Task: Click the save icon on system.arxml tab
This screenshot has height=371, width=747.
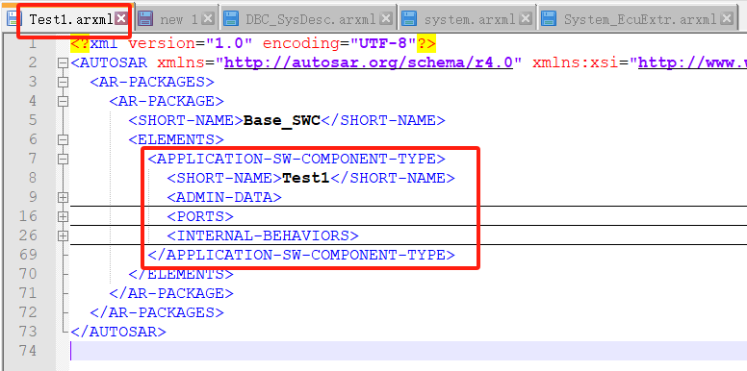Action: [x=409, y=19]
